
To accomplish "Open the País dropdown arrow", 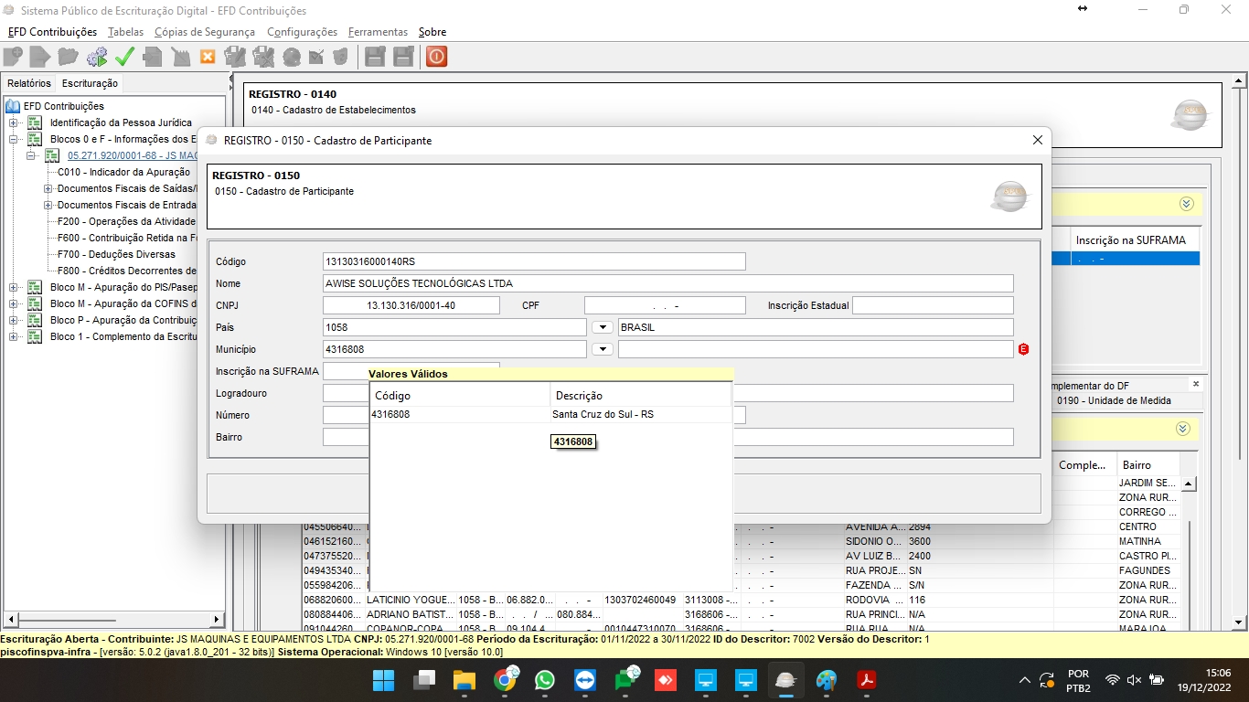I will (602, 327).
